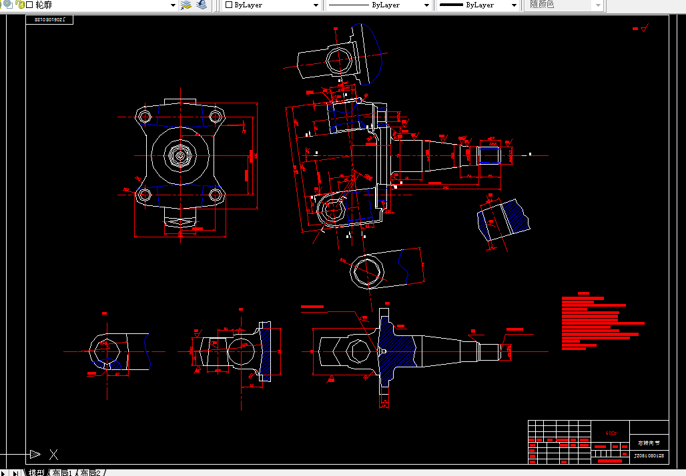
Task: Toggle the layer freeze sun icon
Action: click(8, 5)
